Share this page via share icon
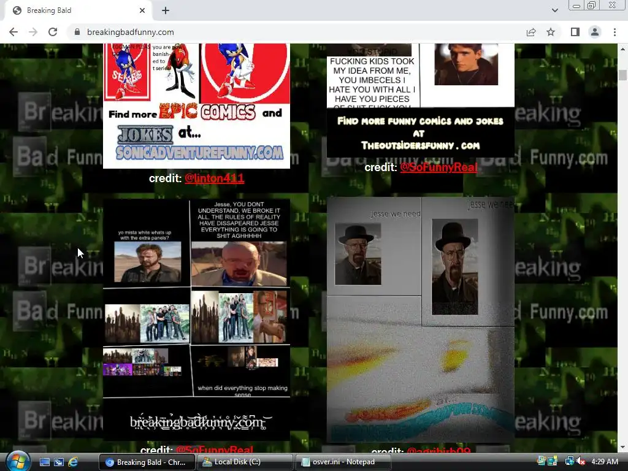 tap(531, 32)
